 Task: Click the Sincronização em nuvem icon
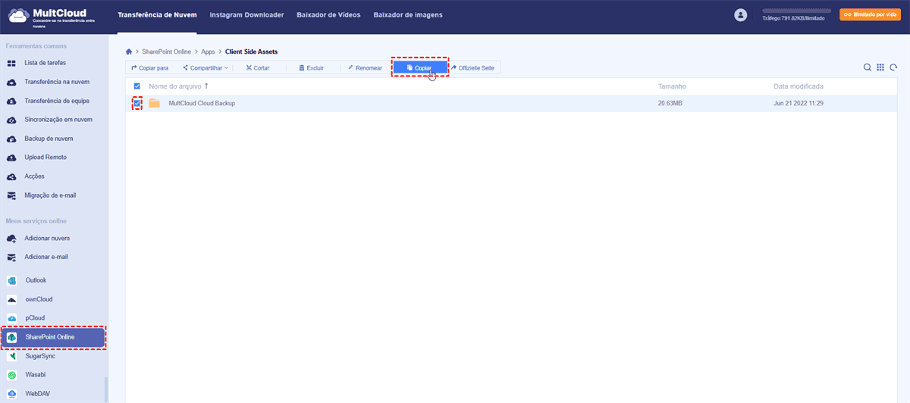(x=11, y=120)
